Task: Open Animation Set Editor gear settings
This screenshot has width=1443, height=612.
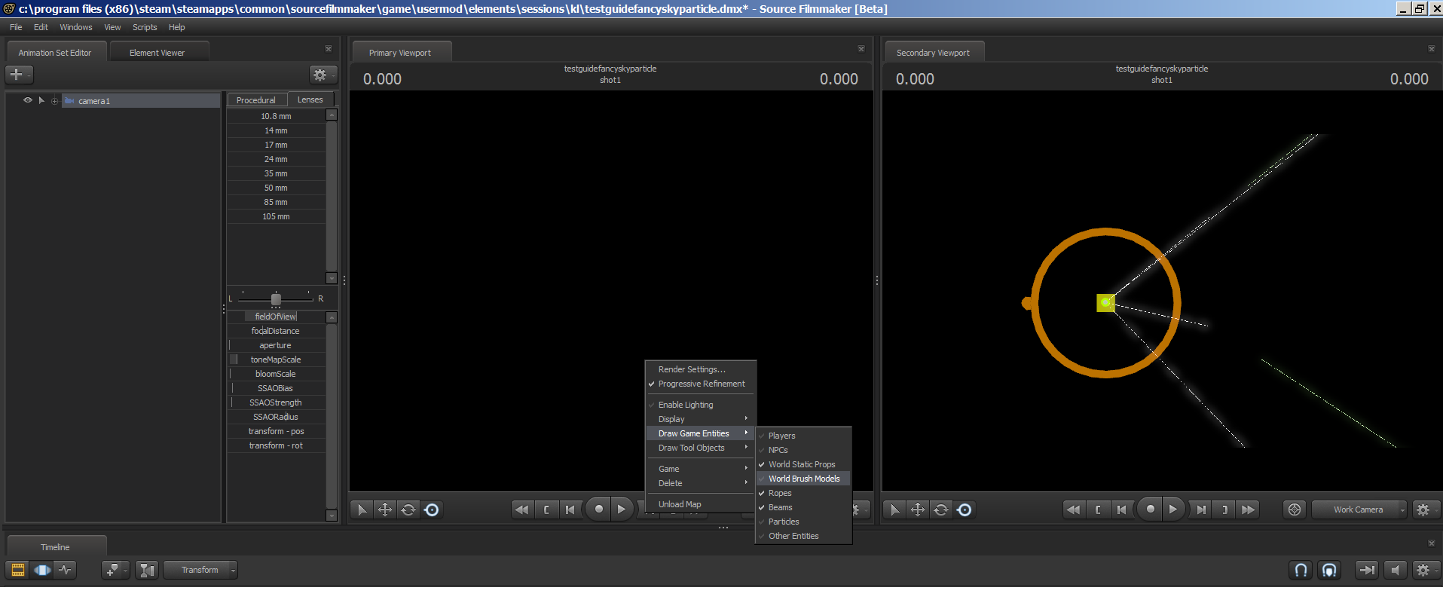Action: click(x=321, y=75)
